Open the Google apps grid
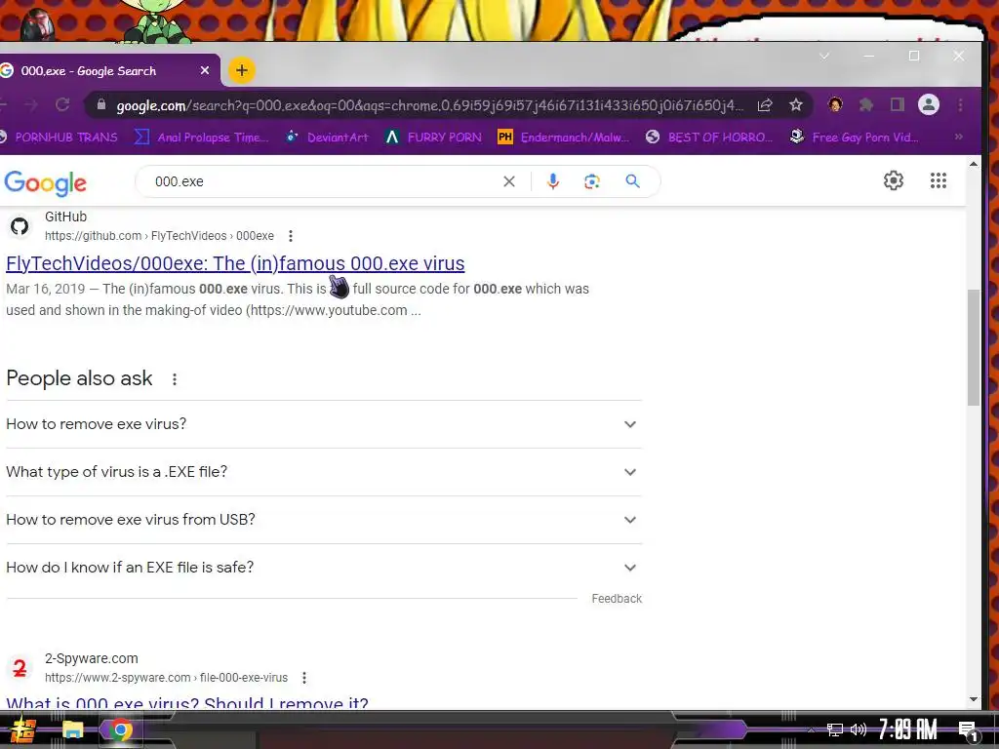 pyautogui.click(x=939, y=180)
